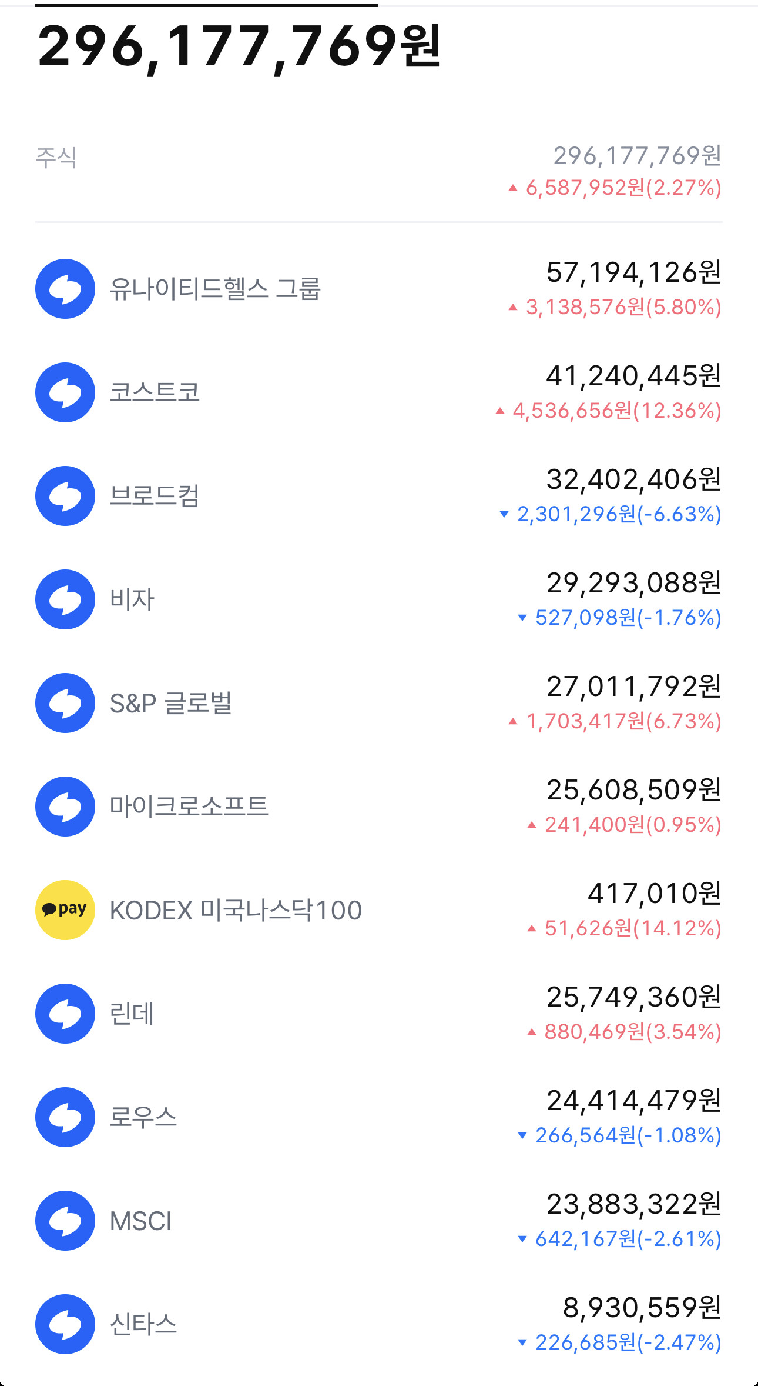Select the 신타스 stock name

[x=143, y=1324]
